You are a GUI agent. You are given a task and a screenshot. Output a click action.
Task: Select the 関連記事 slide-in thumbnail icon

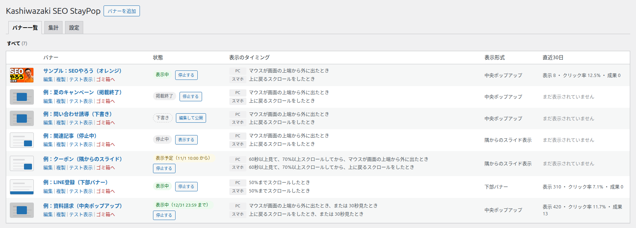click(22, 140)
